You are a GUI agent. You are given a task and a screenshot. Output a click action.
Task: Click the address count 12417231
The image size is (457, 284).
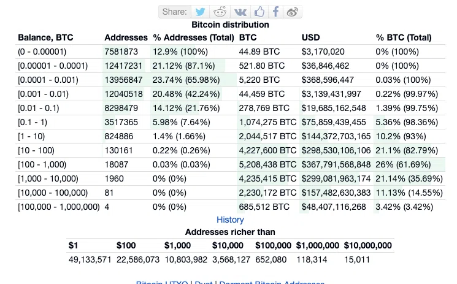(x=123, y=66)
